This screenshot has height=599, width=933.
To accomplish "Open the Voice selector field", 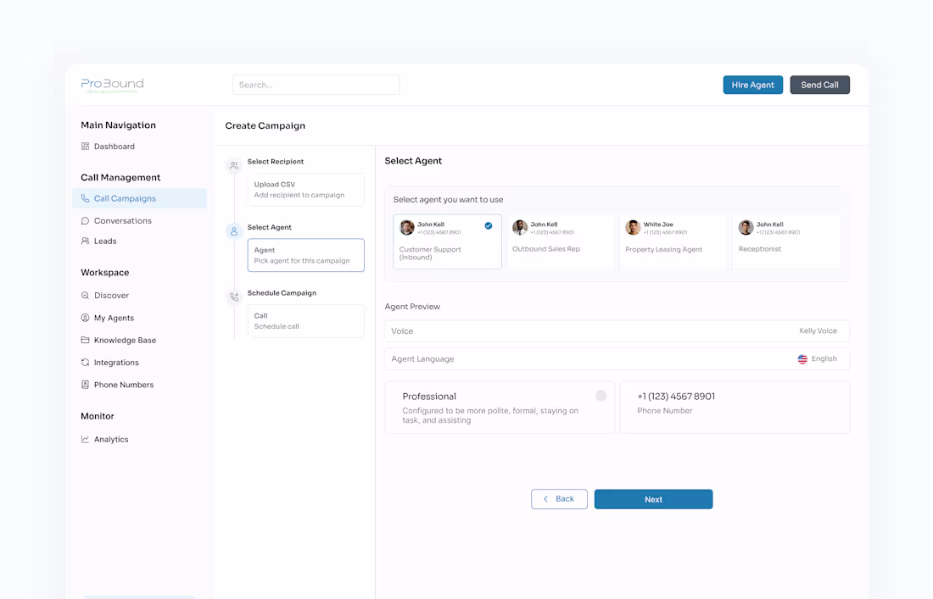I will pos(617,331).
